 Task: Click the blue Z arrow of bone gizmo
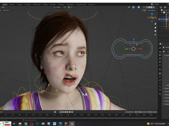tap(134, 39)
